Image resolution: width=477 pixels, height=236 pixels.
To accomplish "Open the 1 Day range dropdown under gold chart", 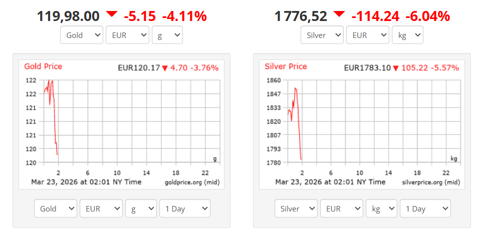I will (x=185, y=208).
